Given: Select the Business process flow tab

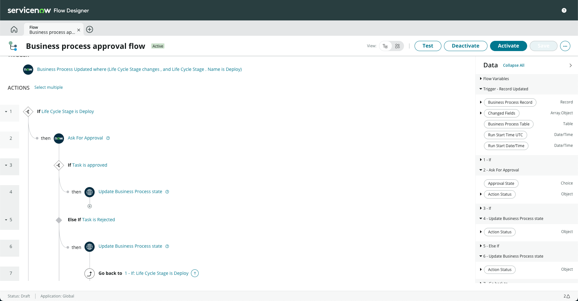Looking at the screenshot, I should tap(52, 30).
